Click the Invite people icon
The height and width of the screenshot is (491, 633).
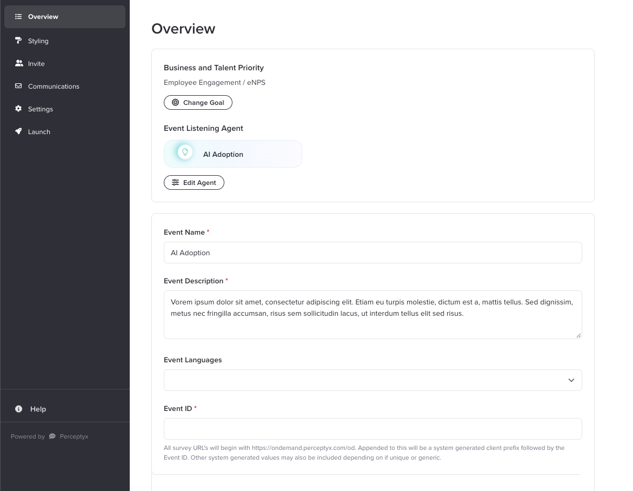[x=19, y=63]
